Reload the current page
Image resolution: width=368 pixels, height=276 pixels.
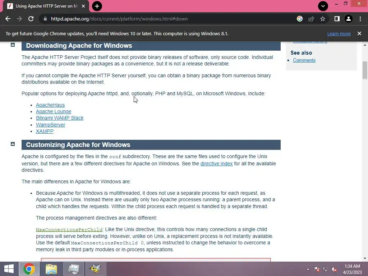pyautogui.click(x=31, y=19)
